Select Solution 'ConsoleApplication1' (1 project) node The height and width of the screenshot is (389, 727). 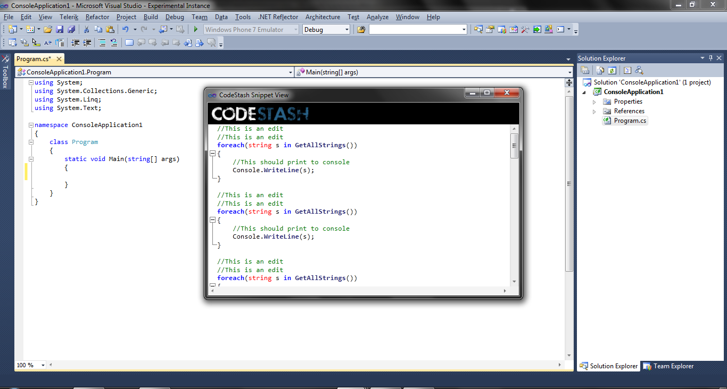[647, 82]
